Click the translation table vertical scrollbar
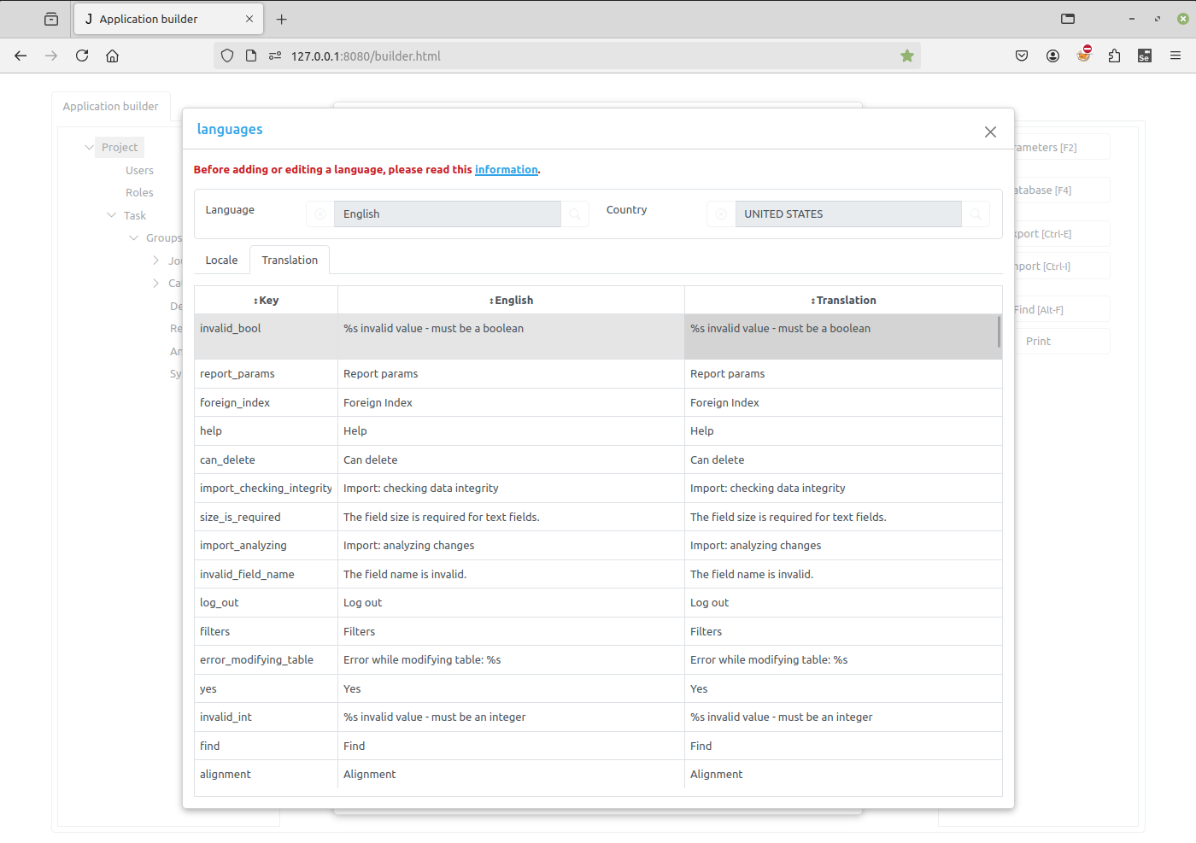Viewport: 1196px width, 843px height. tap(999, 332)
